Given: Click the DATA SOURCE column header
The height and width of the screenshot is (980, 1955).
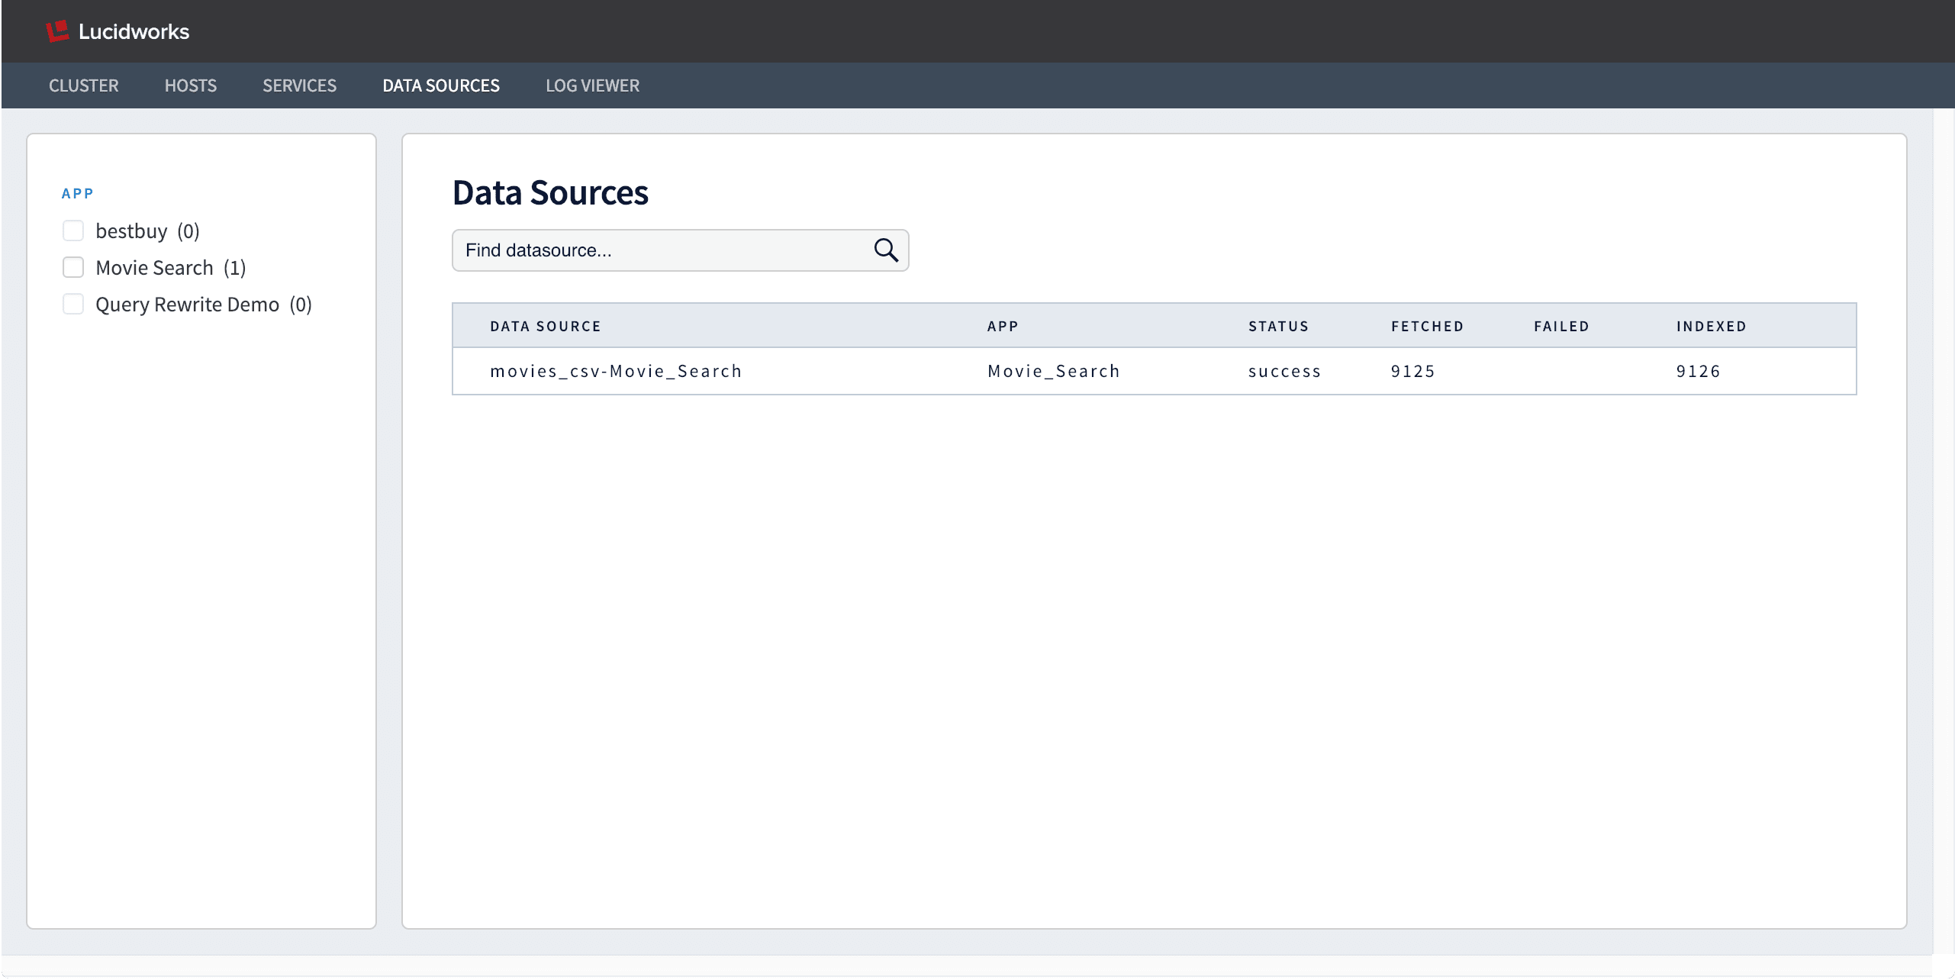Looking at the screenshot, I should coord(544,325).
